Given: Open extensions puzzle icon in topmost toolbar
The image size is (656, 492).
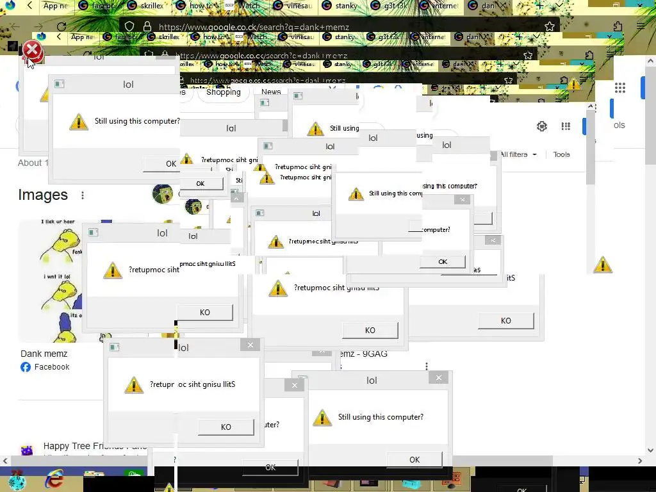Looking at the screenshot, I should (618, 27).
